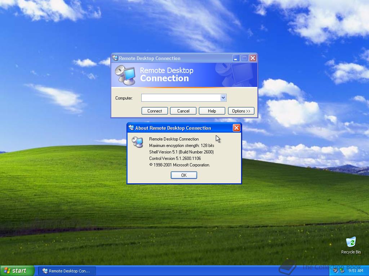Screen dimensions: 369x276
Task: Open Help for Remote Desktop Connection
Action: click(212, 111)
